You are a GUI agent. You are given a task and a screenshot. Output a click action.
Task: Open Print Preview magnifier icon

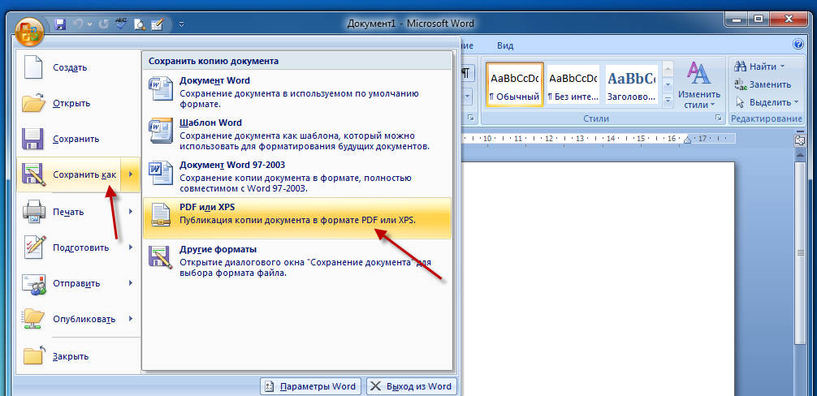[139, 24]
